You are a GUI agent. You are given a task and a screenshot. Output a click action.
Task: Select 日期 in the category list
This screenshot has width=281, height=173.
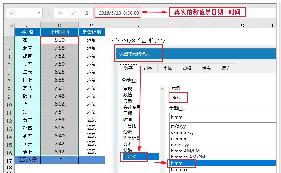coord(128,113)
